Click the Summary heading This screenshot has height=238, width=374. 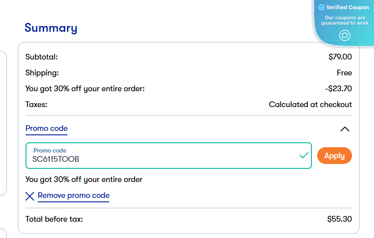[51, 28]
